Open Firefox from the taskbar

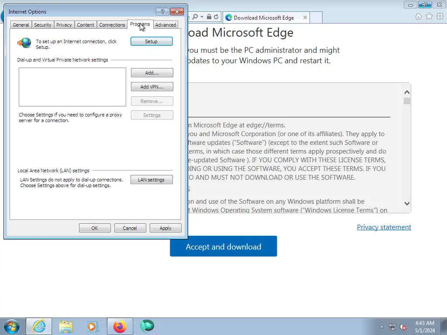[x=120, y=326]
